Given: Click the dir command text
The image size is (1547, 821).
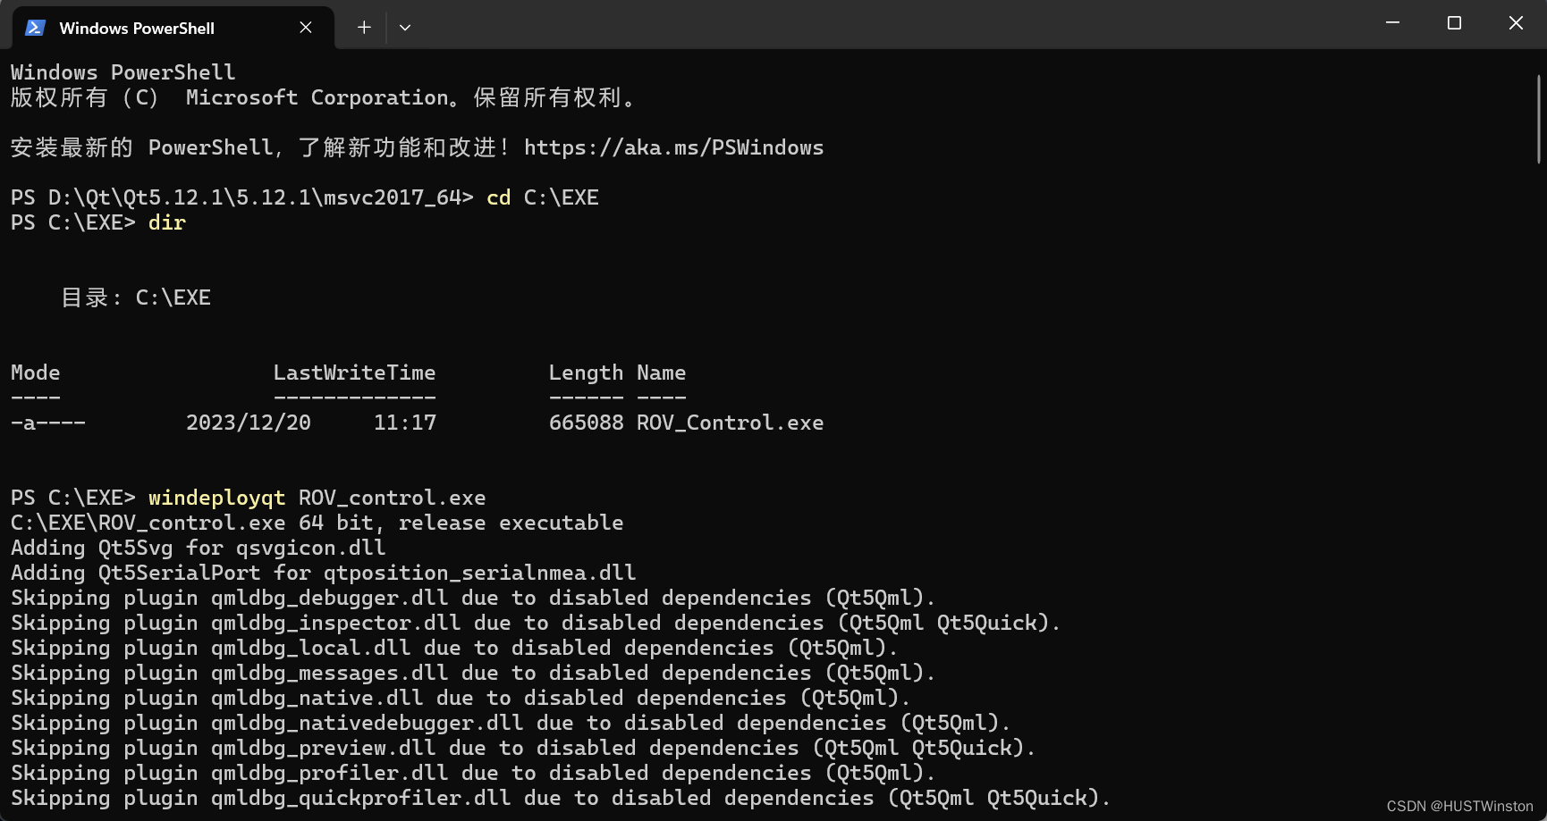Looking at the screenshot, I should 166,222.
